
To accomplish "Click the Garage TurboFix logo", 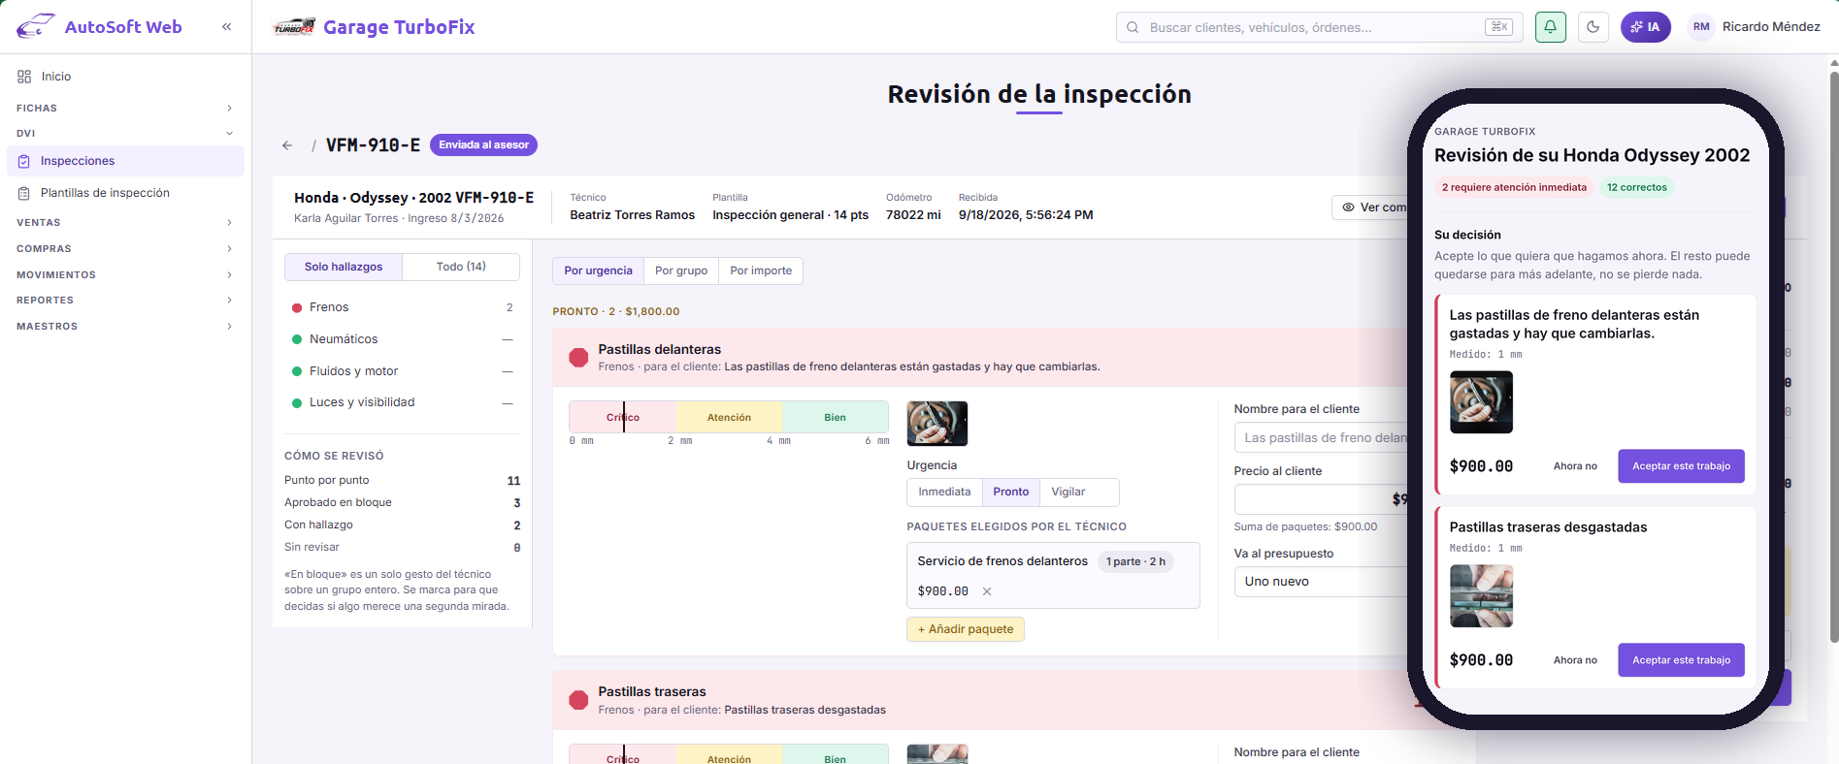I will (x=294, y=27).
